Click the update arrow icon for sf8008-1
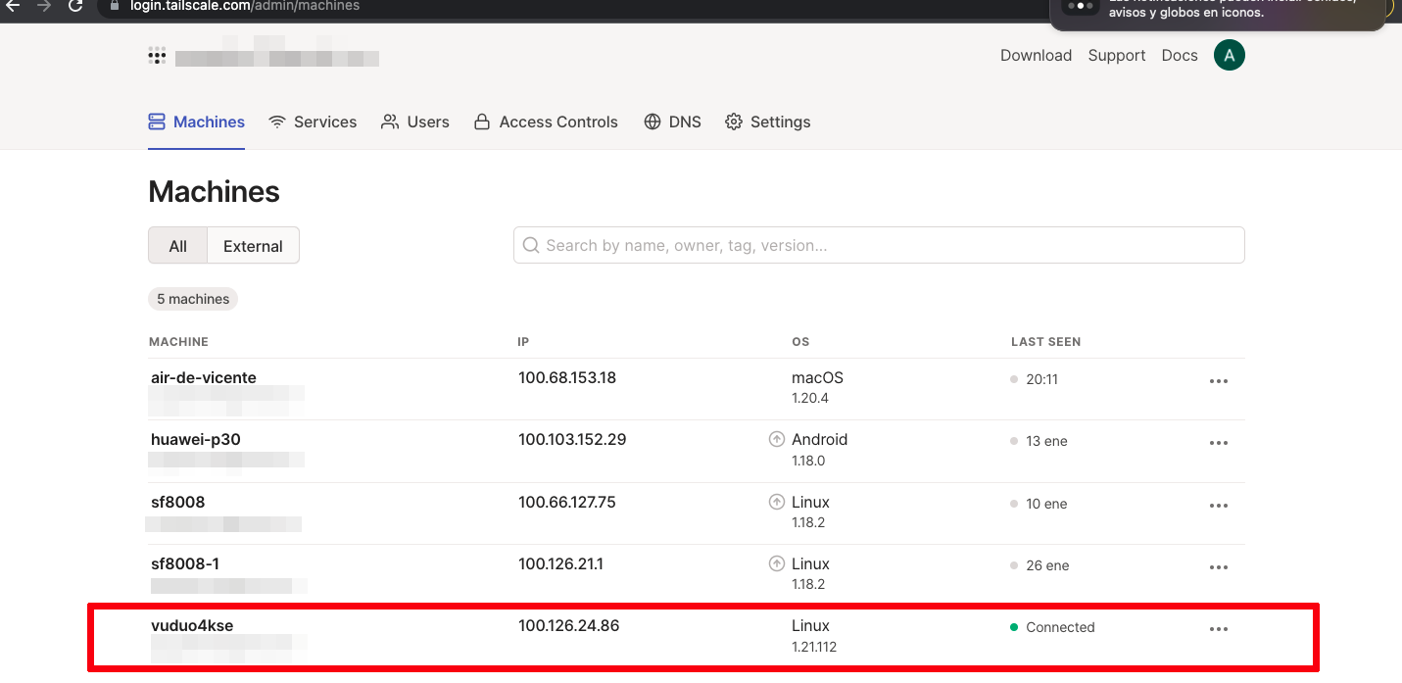 [777, 563]
